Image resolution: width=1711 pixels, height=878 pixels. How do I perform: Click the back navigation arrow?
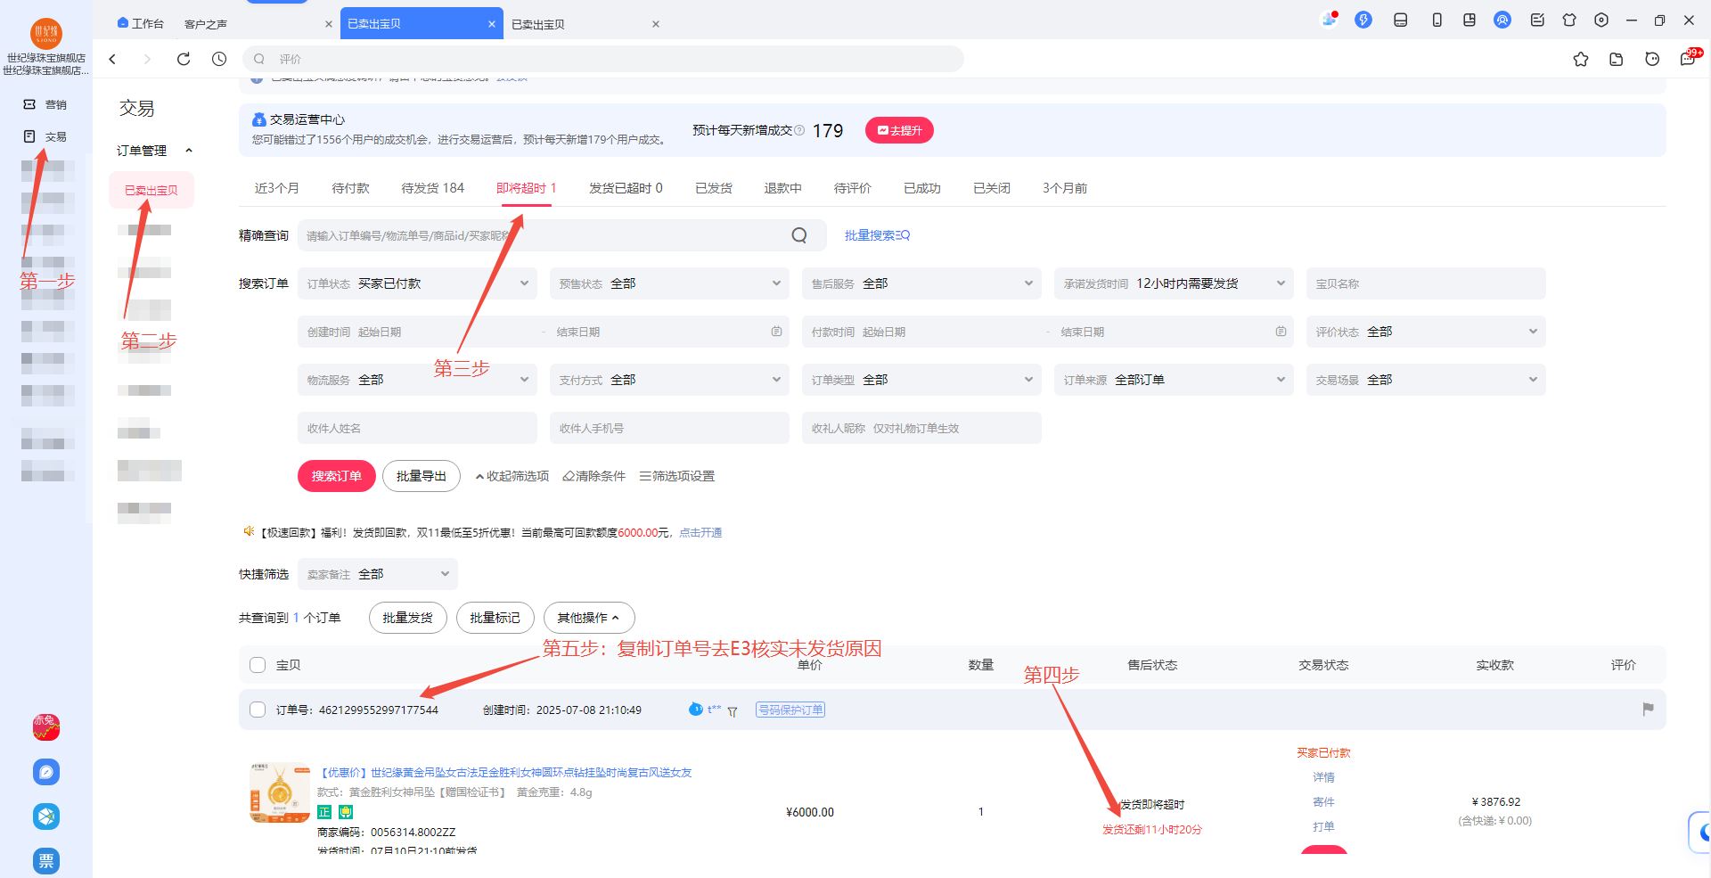(113, 59)
